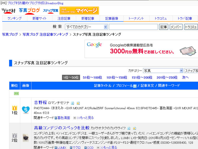Go to 201位〜250位 page
The image size is (198, 149).
(x=167, y=78)
